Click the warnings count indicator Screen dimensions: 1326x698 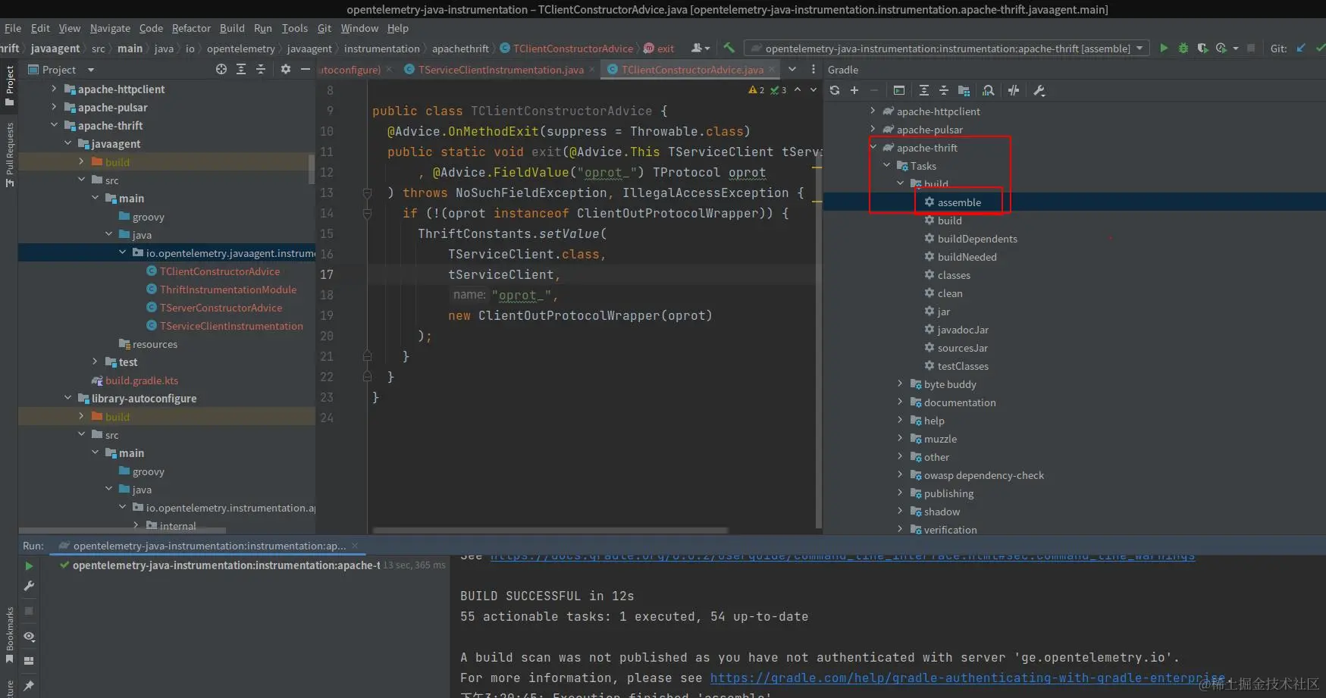click(757, 90)
